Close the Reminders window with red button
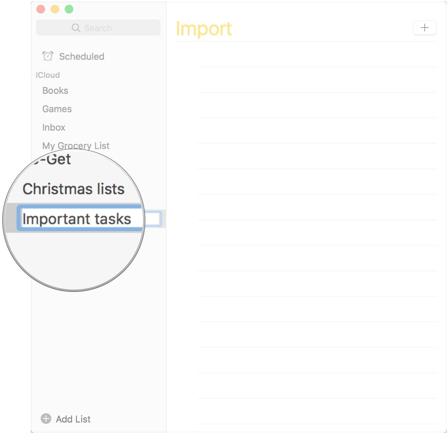The image size is (448, 434). tap(41, 9)
